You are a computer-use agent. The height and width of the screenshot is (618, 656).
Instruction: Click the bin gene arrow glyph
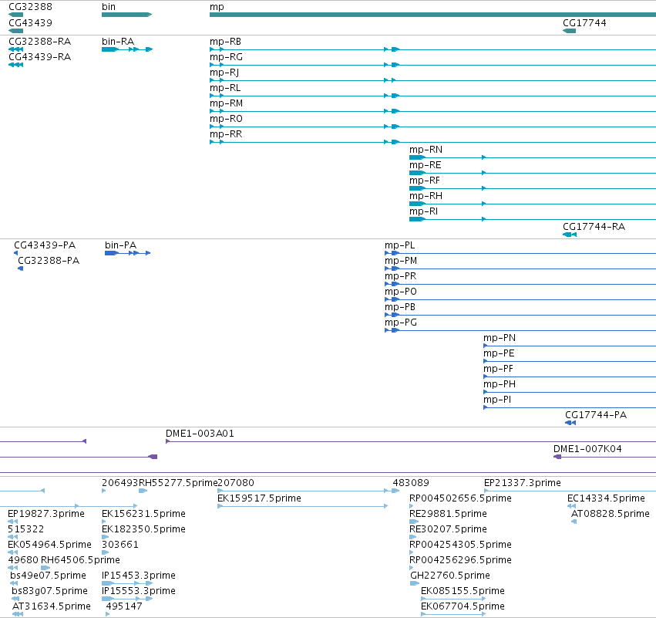126,15
